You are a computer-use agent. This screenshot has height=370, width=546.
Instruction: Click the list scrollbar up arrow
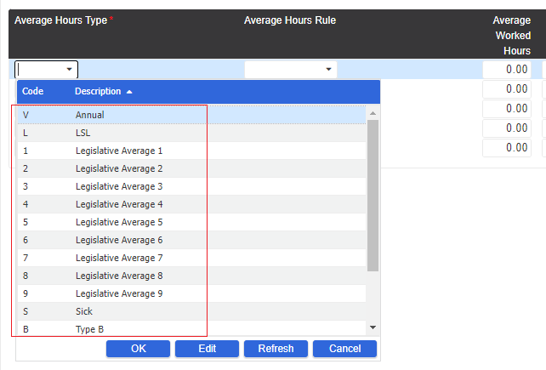click(x=373, y=113)
